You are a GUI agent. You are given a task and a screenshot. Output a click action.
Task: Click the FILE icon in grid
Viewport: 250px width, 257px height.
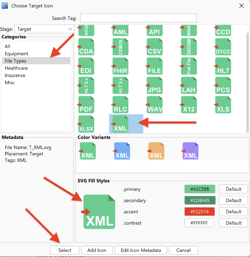pyautogui.click(x=154, y=66)
